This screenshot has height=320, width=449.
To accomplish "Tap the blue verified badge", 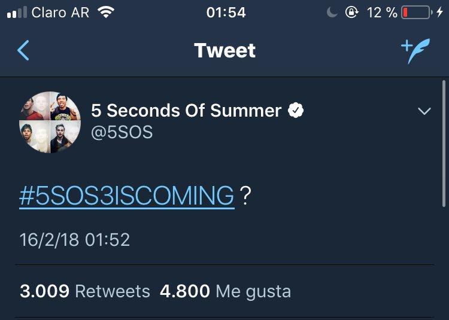I will point(296,111).
